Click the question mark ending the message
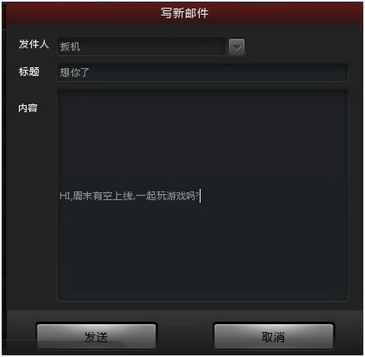 pyautogui.click(x=197, y=196)
